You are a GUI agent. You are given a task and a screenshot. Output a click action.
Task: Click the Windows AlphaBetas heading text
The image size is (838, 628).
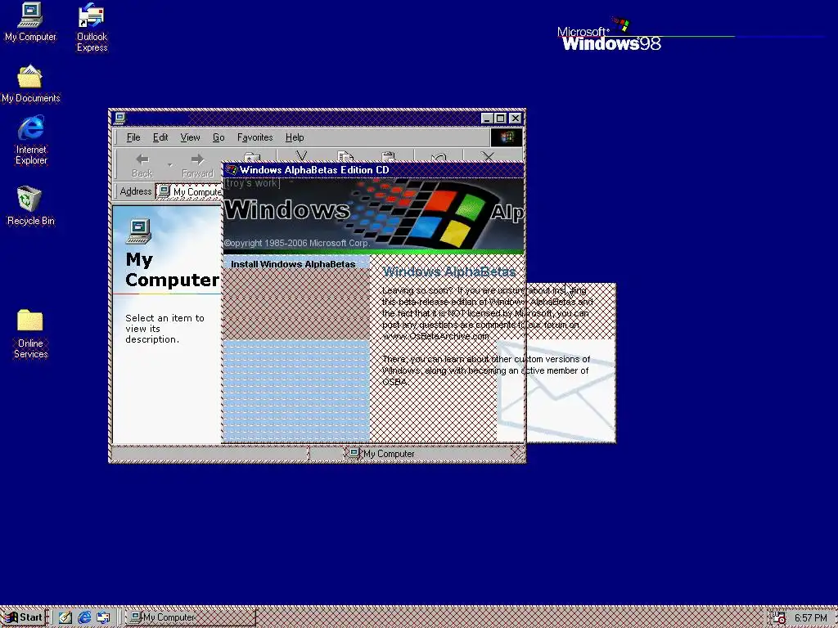(x=449, y=271)
